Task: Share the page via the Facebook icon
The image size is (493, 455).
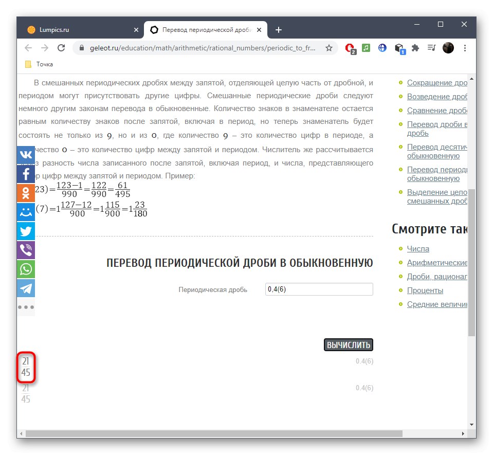Action: point(26,174)
